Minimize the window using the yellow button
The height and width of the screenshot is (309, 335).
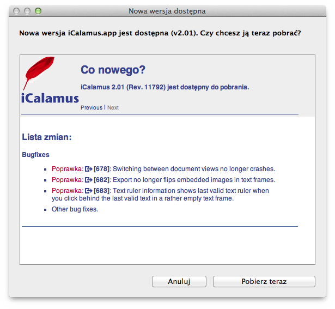[x=27, y=11]
